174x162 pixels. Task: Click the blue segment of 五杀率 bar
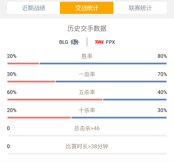135,100
